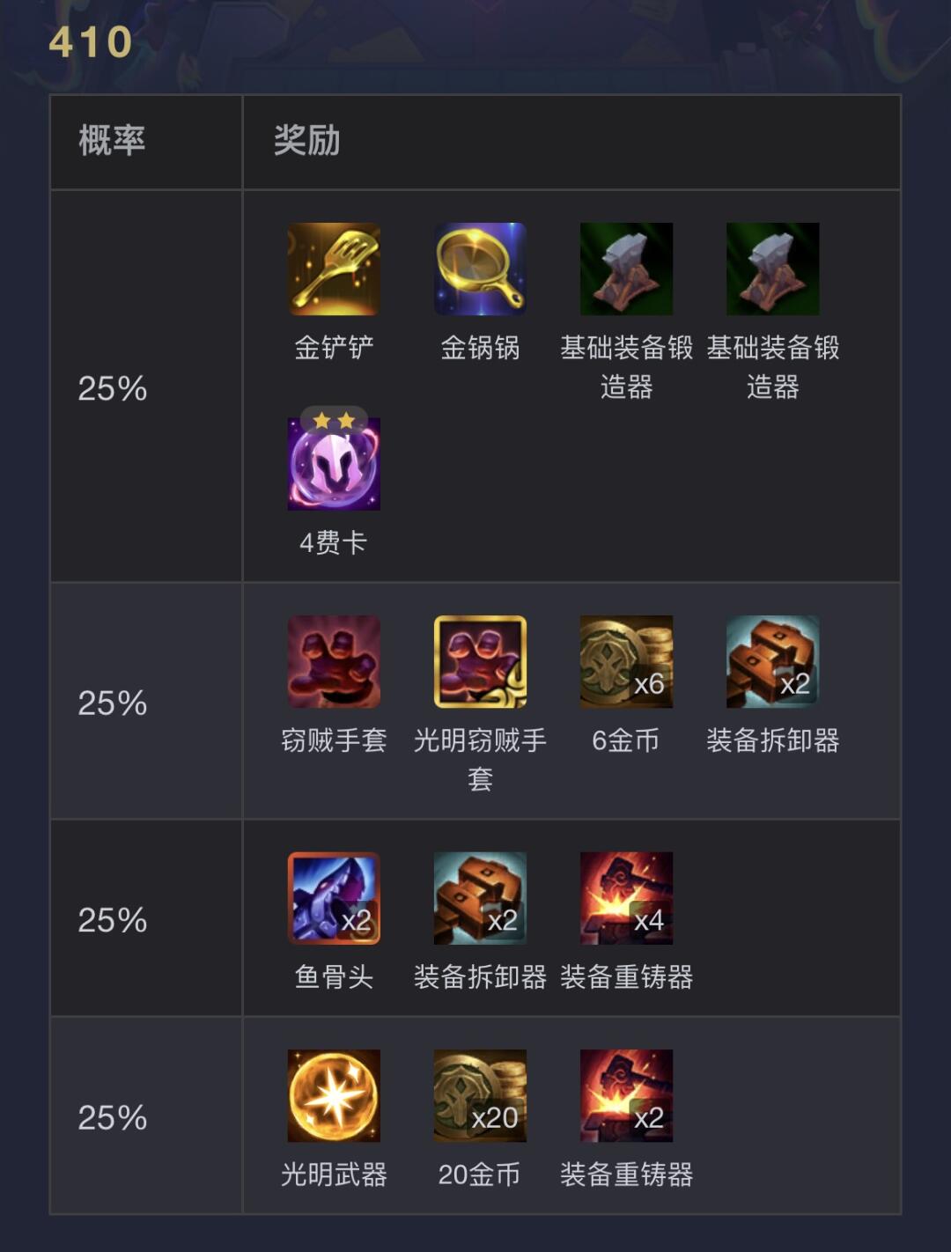951x1252 pixels.
Task: Click the x4 装备重铸器 reforger icon
Action: tap(626, 898)
